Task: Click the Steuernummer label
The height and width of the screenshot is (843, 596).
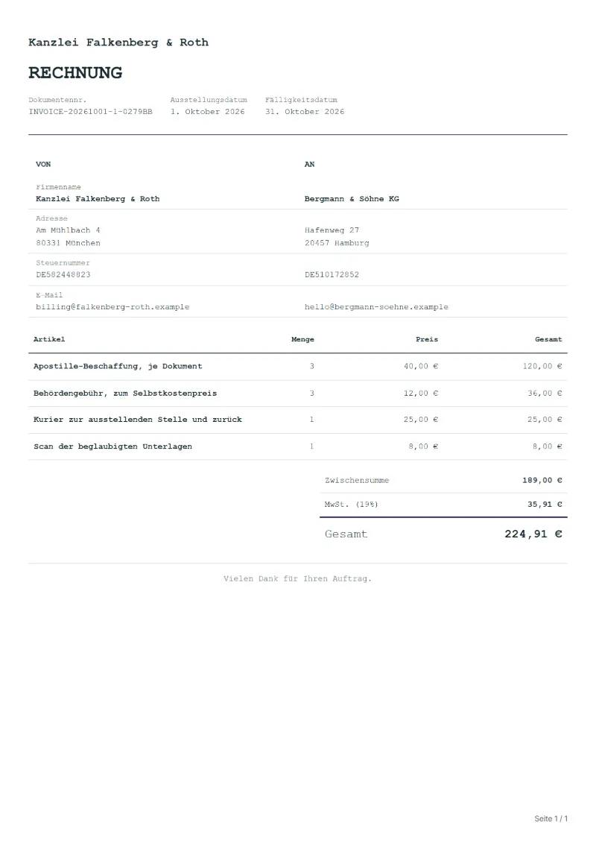Action: (63, 263)
